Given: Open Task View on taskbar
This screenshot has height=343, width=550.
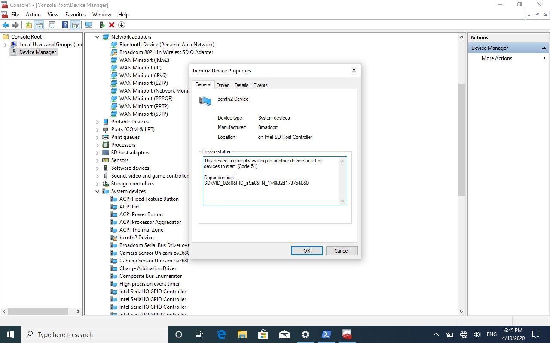Looking at the screenshot, I should [199, 334].
